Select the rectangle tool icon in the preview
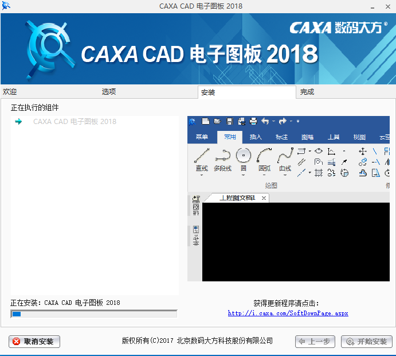This screenshot has height=356, width=396. pos(301,152)
